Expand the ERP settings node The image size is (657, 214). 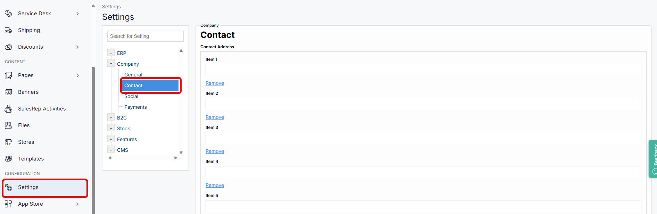point(111,52)
